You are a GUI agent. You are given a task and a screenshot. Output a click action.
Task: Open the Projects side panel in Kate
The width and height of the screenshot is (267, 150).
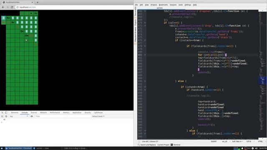pos(136,22)
